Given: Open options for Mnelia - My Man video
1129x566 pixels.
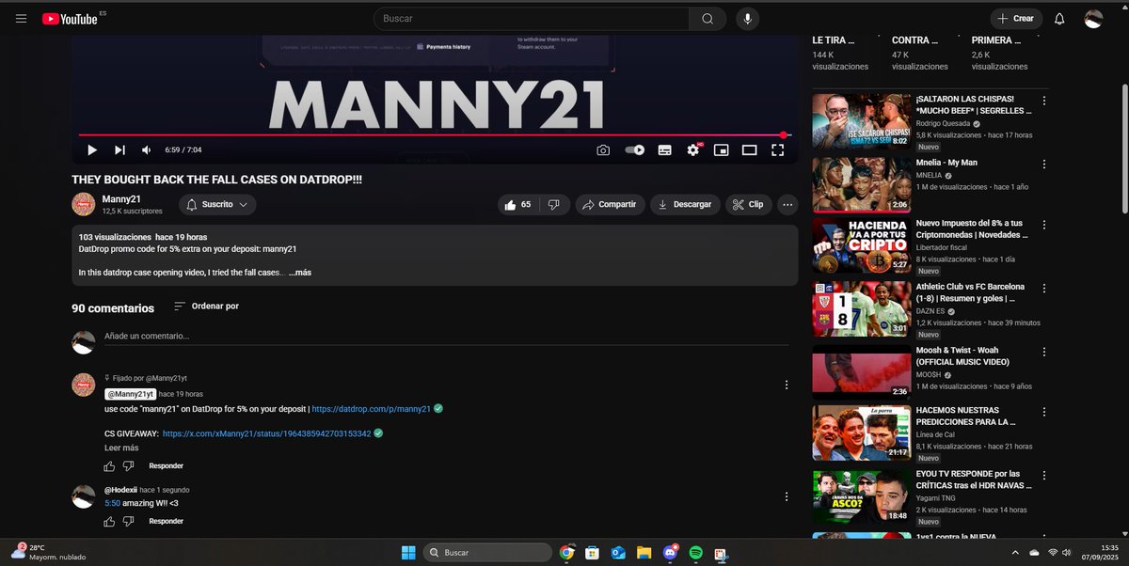Looking at the screenshot, I should click(1043, 163).
